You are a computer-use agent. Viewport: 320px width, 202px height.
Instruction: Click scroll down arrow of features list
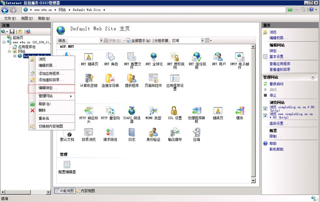[253, 180]
